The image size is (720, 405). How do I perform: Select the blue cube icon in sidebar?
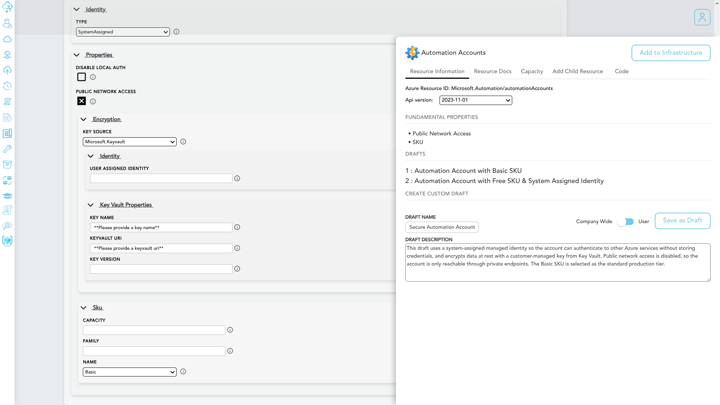[x=7, y=241]
